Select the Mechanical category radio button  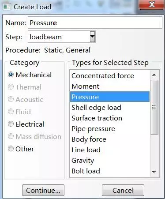11,75
